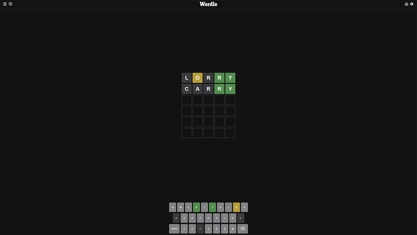Click the C tile in CARRY row

click(x=187, y=89)
